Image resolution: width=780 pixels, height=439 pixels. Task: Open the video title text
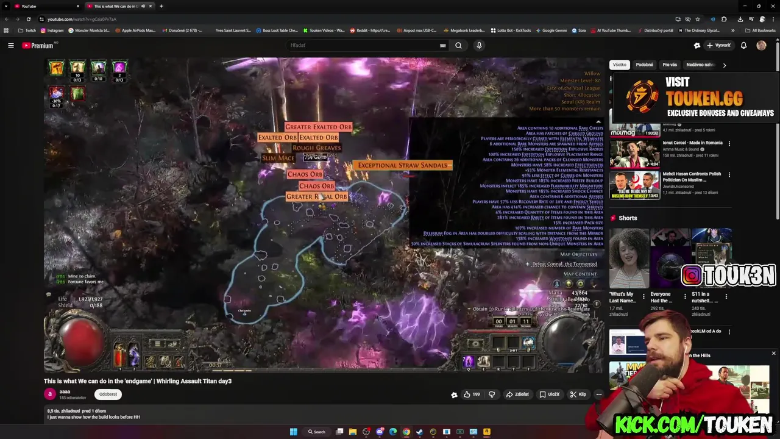tap(138, 381)
